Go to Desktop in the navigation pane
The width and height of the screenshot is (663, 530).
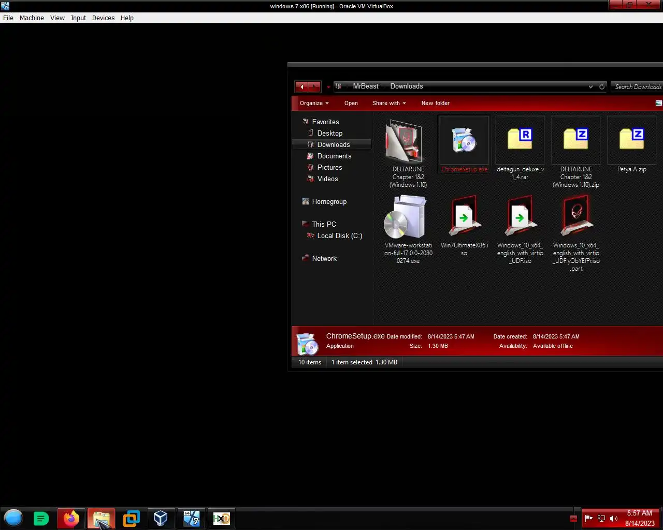[x=330, y=133]
